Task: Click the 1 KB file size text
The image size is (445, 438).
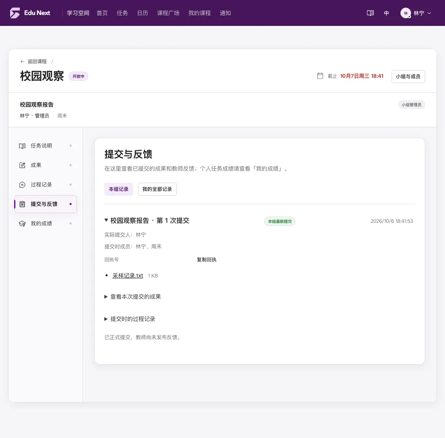Action: point(153,276)
